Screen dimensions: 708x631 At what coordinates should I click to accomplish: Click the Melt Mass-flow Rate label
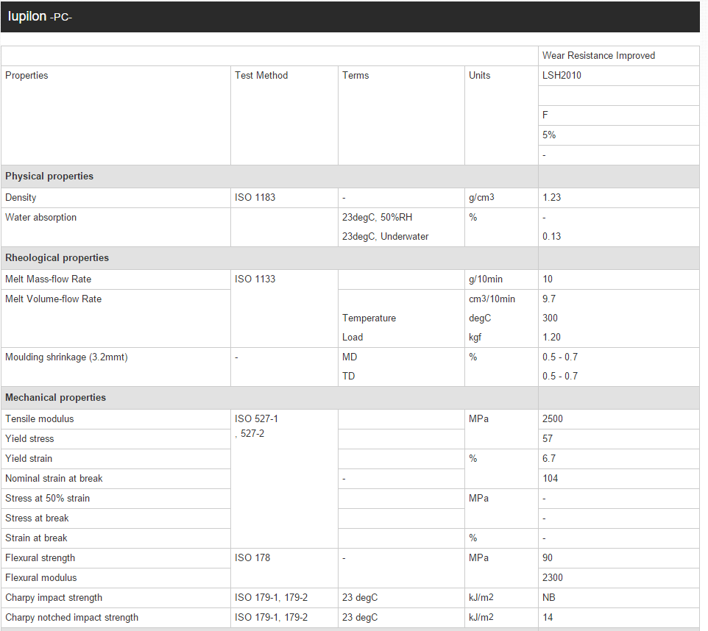[x=49, y=279]
